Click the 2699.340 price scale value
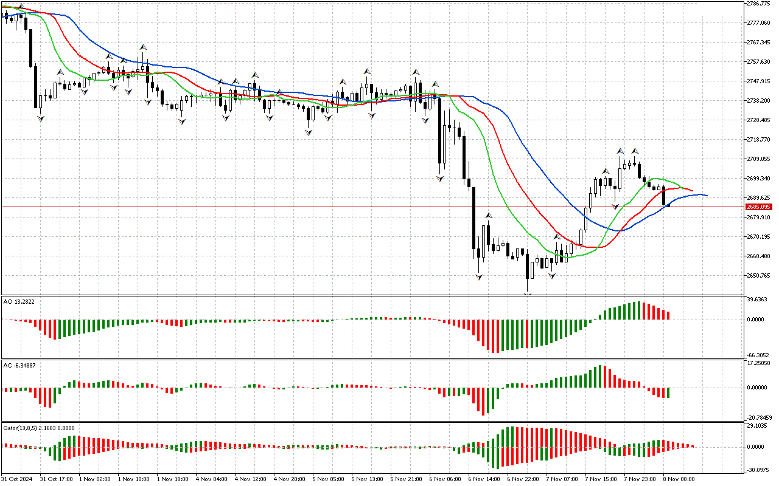 click(760, 179)
